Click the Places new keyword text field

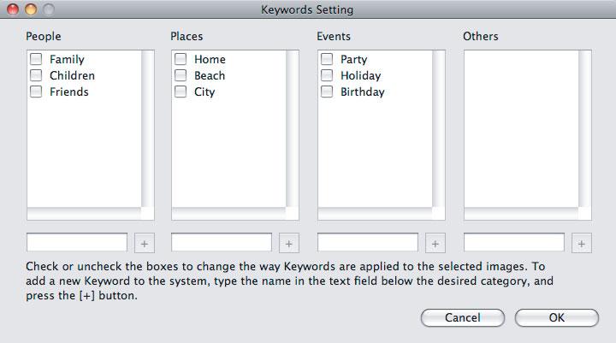coord(222,242)
